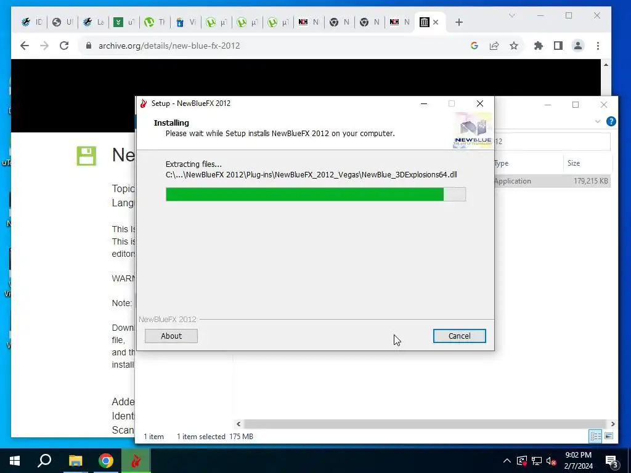
Task: Open the Chrome three-dot menu
Action: click(598, 46)
